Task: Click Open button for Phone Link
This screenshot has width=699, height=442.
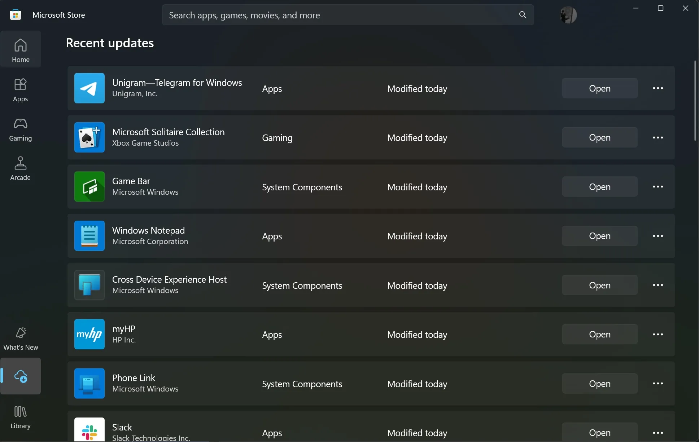Action: click(x=599, y=383)
